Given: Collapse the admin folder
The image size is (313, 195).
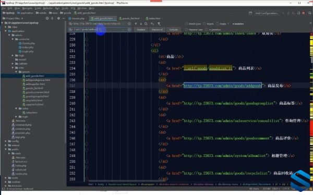Looking at the screenshot, I should (9, 35).
